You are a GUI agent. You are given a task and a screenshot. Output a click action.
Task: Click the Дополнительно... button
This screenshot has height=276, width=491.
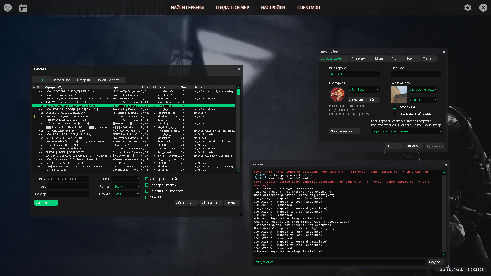[x=344, y=131]
